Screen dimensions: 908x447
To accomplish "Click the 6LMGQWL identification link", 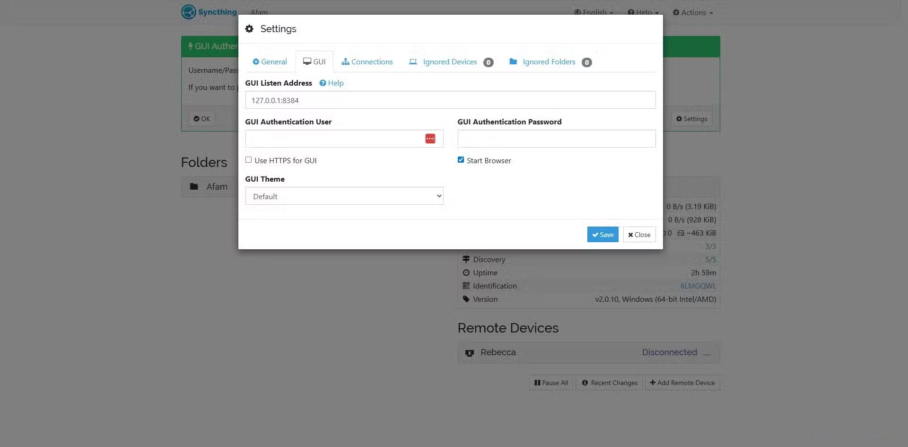I will pos(698,286).
